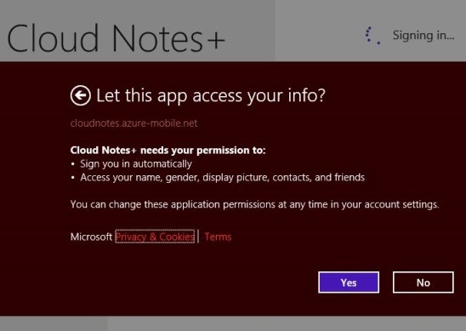Click the cloudnotes.azure-mobile.net address text

tap(134, 123)
